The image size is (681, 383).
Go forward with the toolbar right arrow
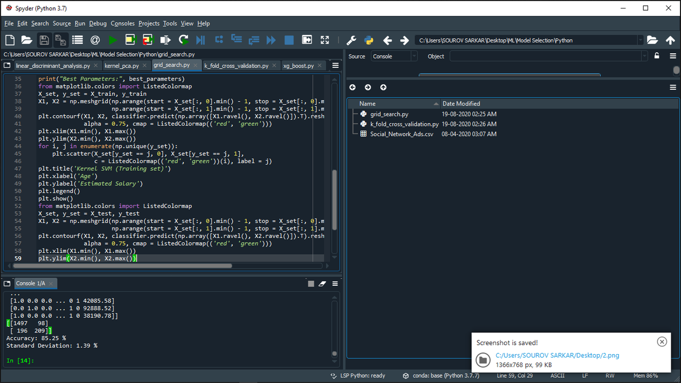tap(404, 40)
